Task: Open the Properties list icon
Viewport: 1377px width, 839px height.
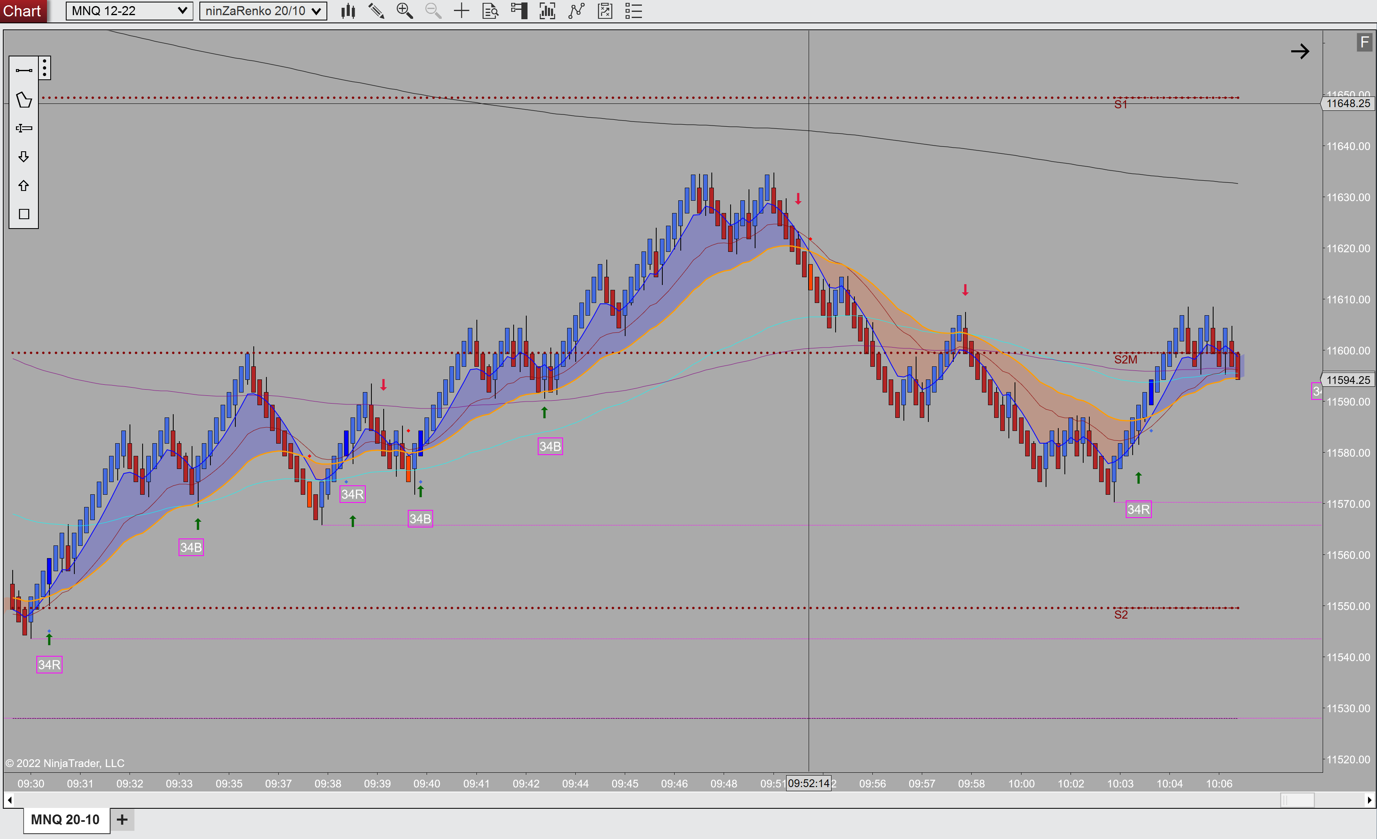Action: point(634,11)
